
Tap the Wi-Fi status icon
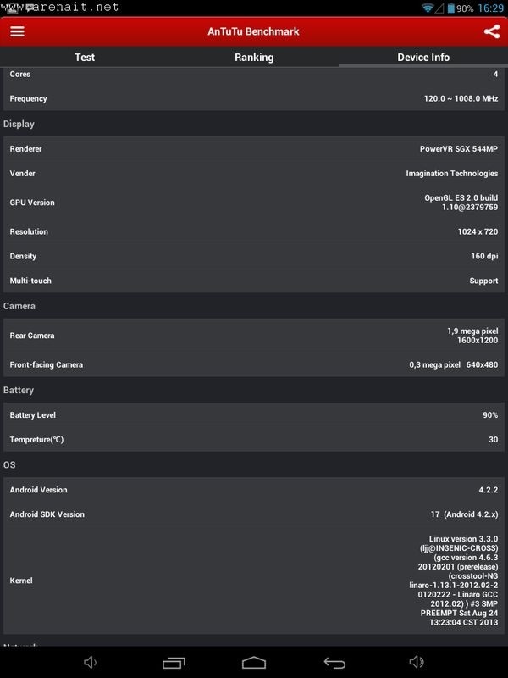pos(428,8)
